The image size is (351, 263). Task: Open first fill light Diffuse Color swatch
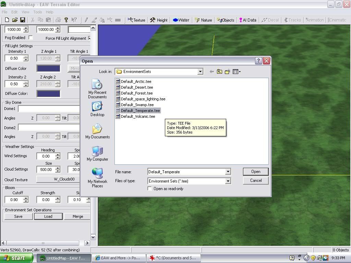click(48, 68)
